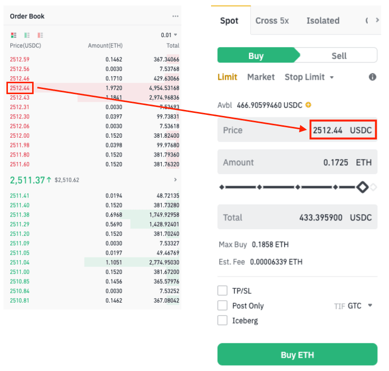Screen dimensions: 389x371
Task: Show both buy and sell orders view
Action: (13, 35)
